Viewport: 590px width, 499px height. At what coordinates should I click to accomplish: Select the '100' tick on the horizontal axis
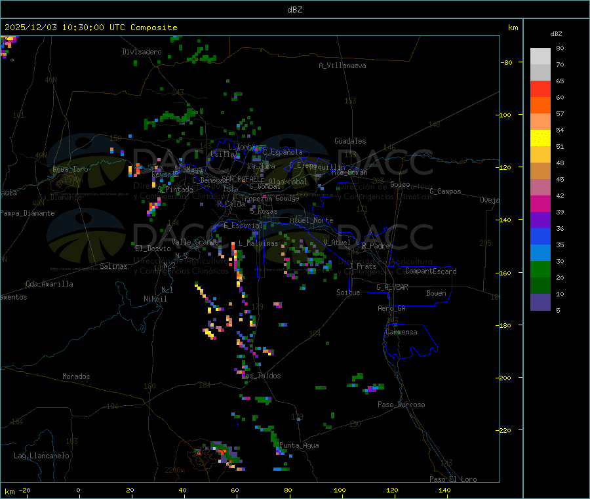(340, 490)
